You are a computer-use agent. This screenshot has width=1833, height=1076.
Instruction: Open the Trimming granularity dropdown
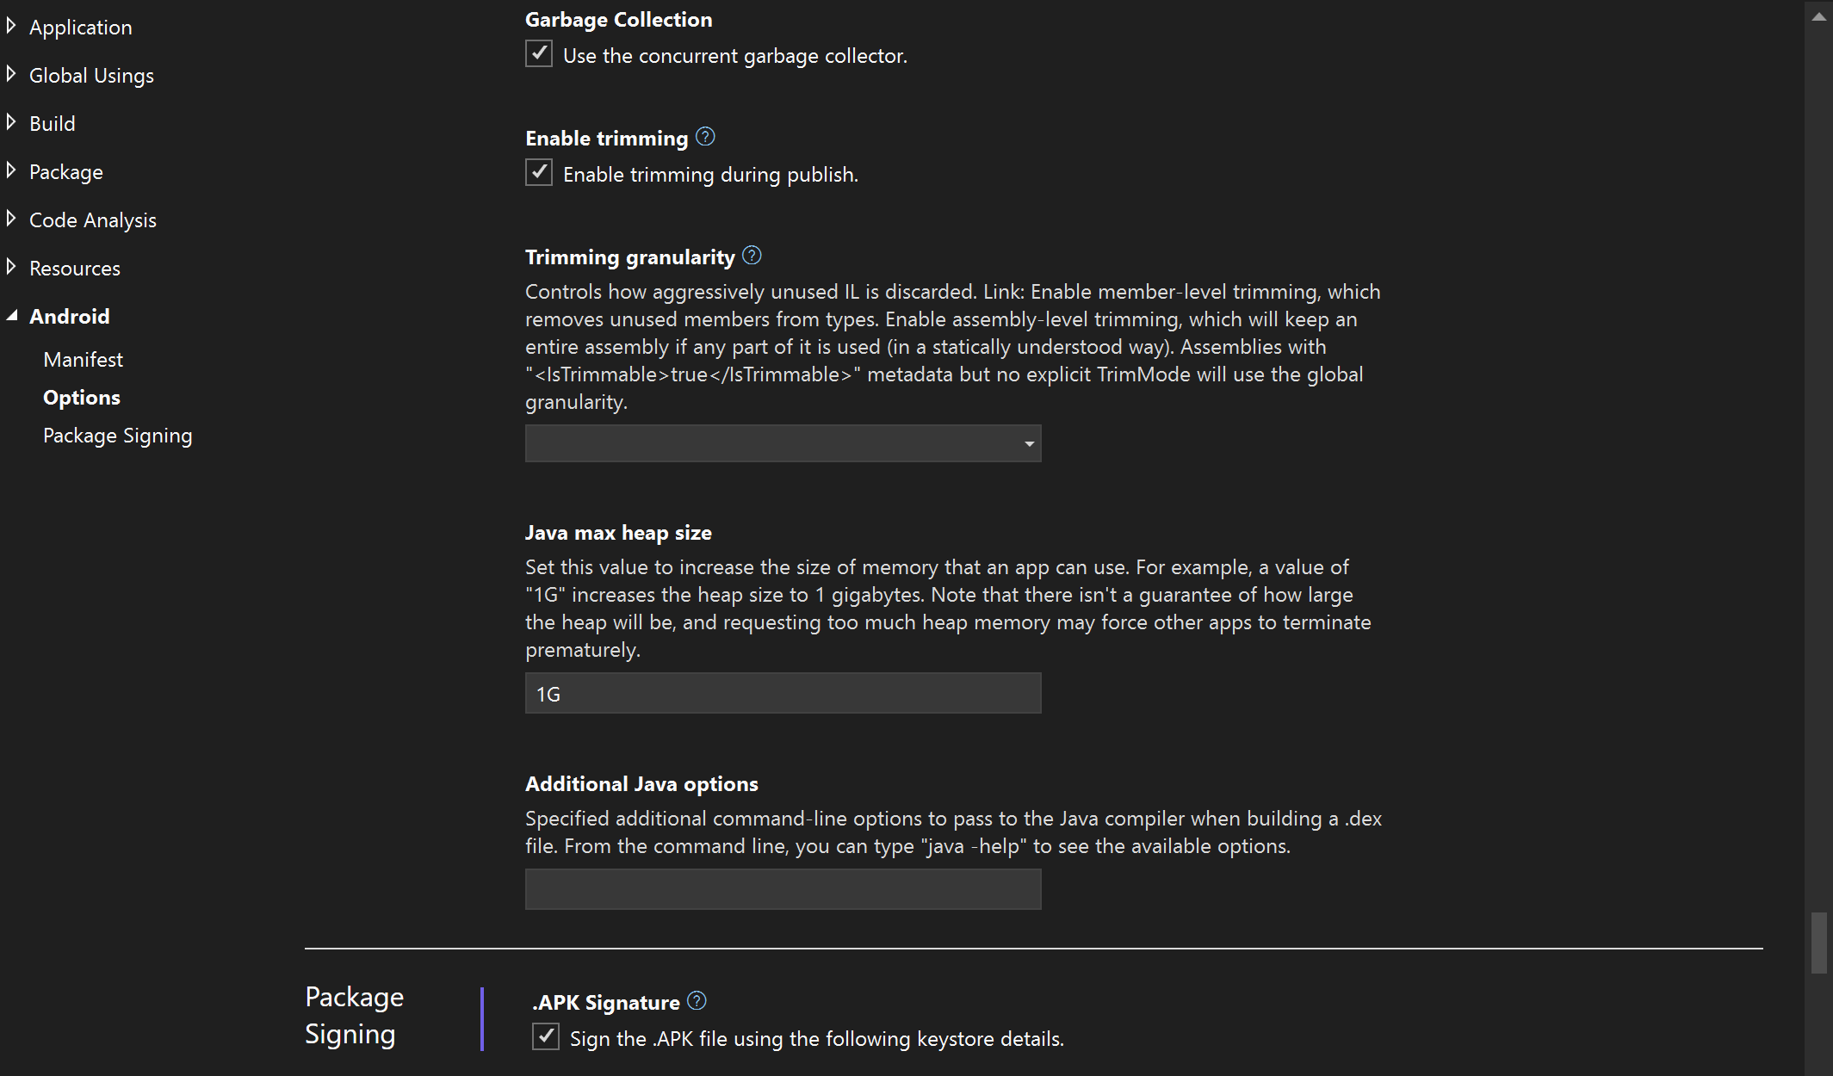point(1029,443)
